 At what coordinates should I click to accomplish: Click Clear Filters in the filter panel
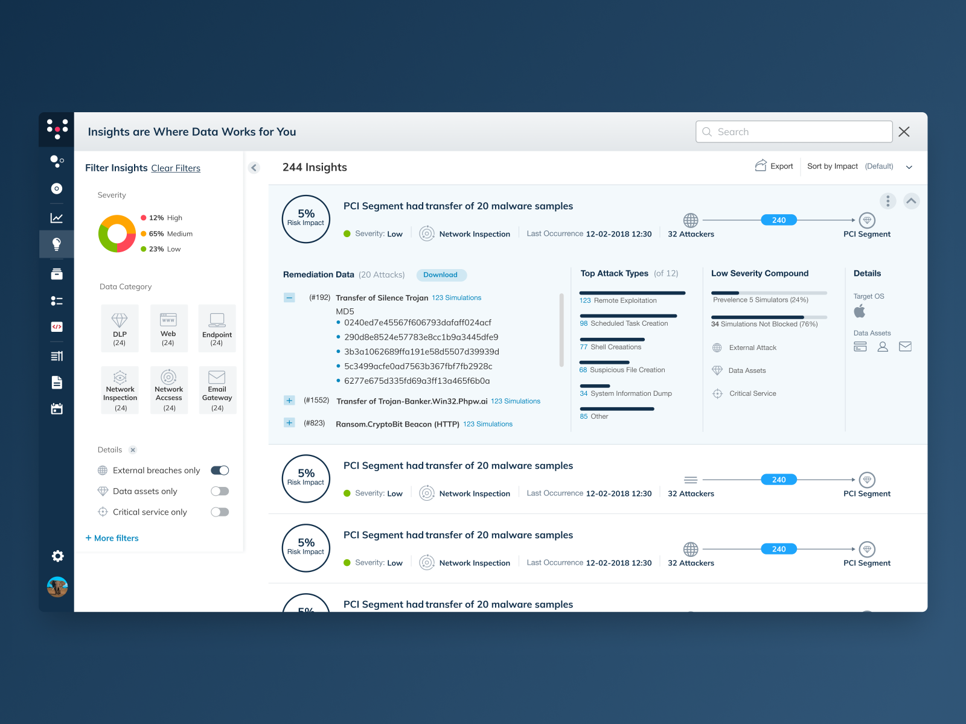tap(175, 168)
